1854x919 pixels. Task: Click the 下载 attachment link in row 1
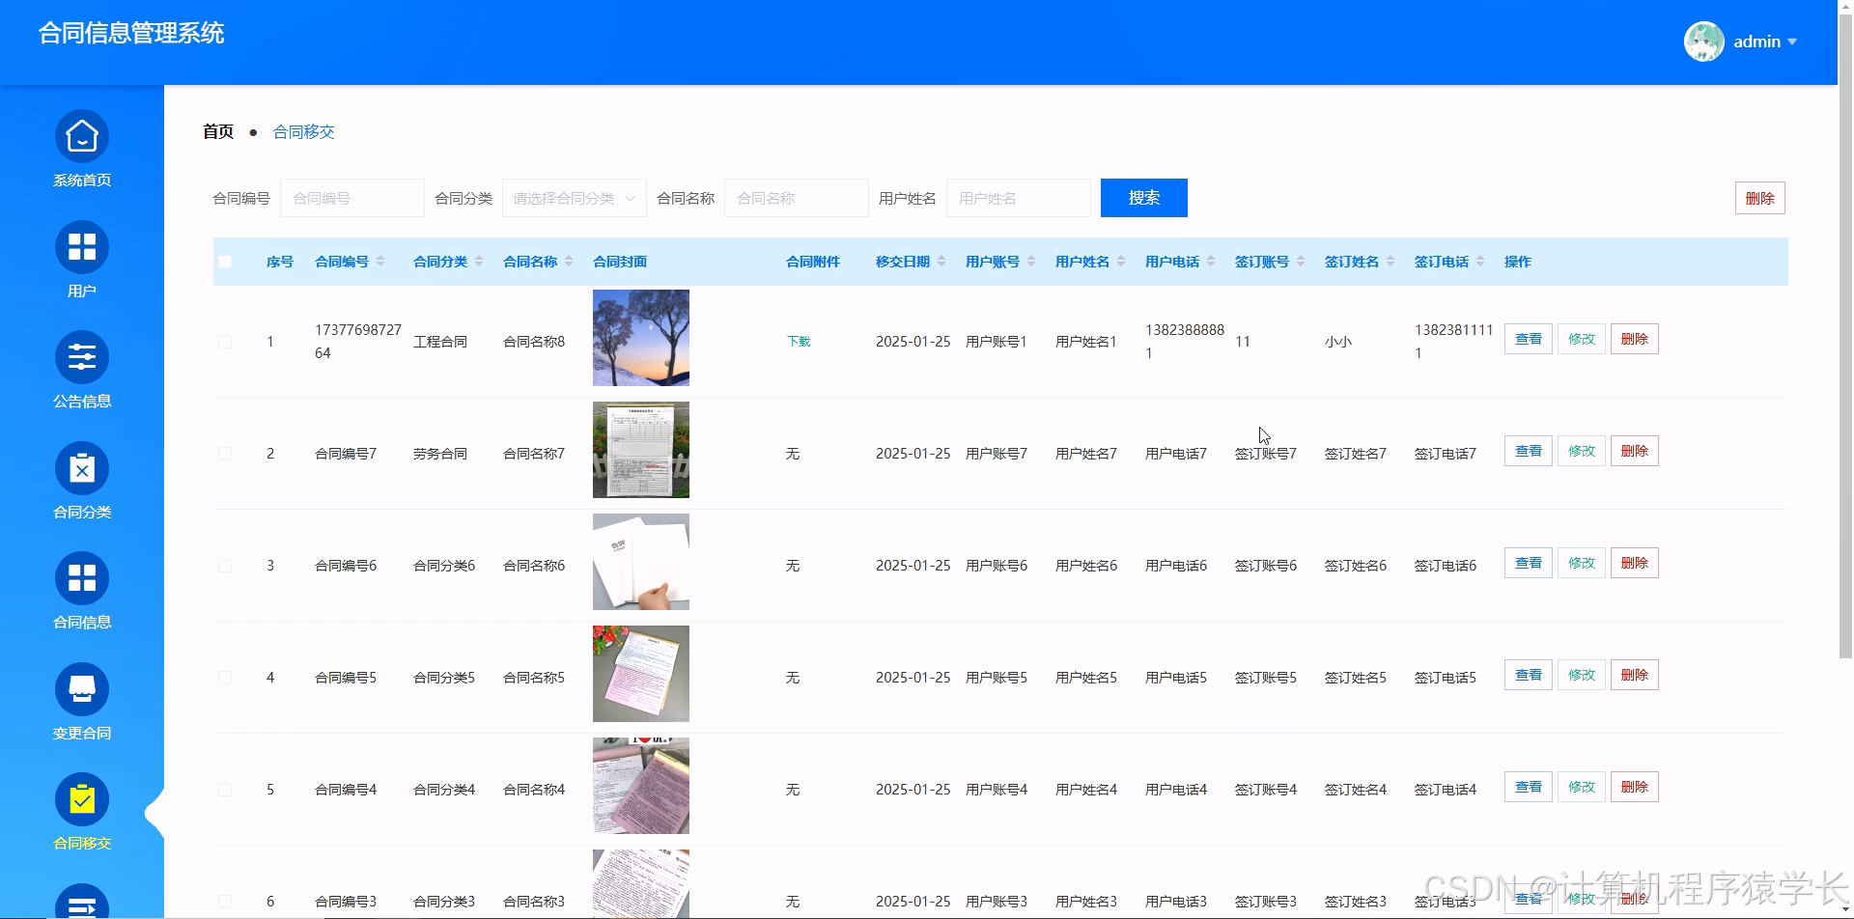click(x=798, y=341)
